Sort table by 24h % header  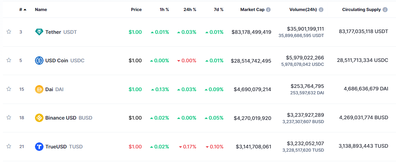pyautogui.click(x=190, y=10)
